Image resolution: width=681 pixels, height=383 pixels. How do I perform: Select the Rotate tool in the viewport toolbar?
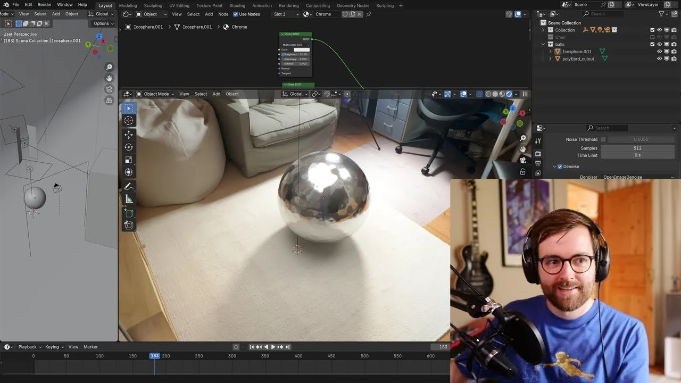128,147
